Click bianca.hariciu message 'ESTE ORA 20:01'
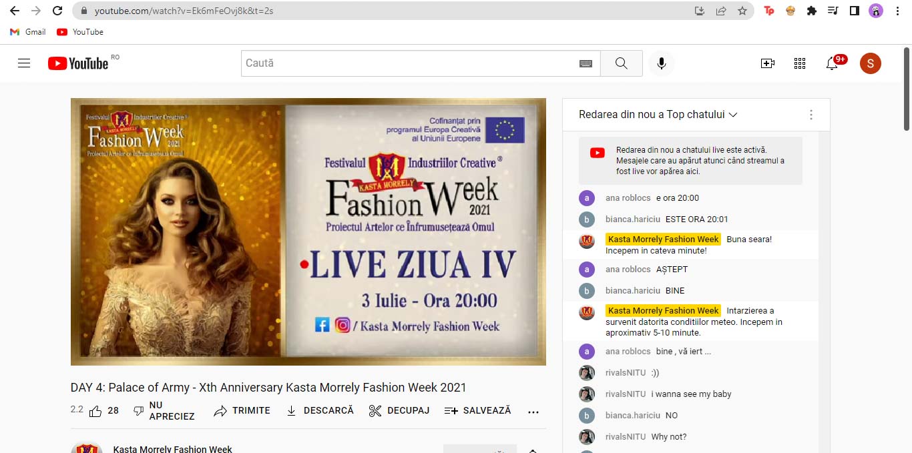 point(697,219)
